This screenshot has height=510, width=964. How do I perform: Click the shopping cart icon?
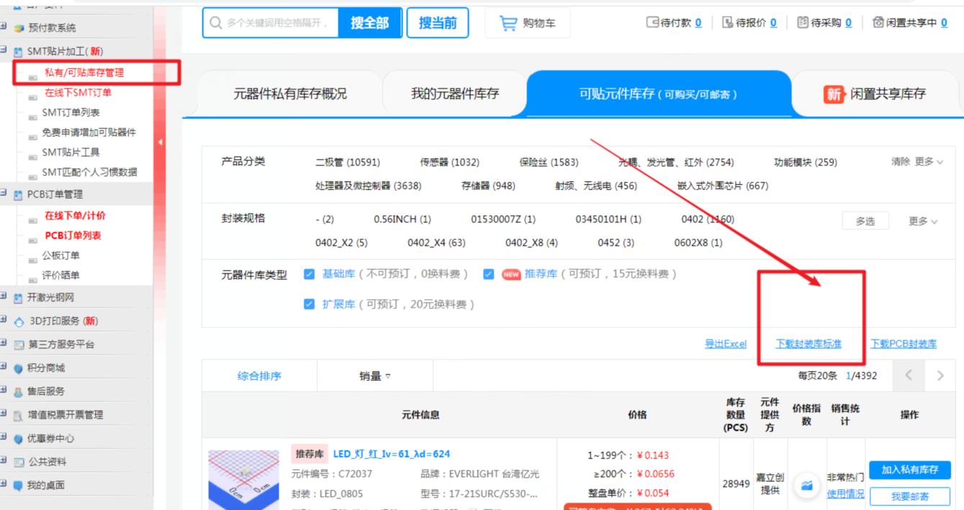click(x=508, y=23)
